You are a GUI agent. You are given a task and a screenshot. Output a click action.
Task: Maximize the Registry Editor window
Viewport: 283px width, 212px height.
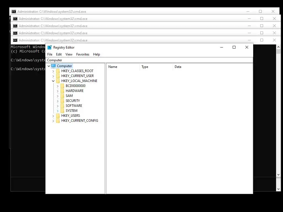[234, 47]
